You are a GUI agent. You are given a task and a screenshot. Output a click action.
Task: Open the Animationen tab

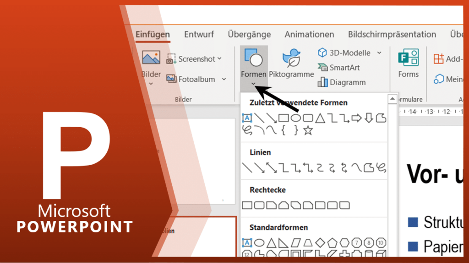309,34
